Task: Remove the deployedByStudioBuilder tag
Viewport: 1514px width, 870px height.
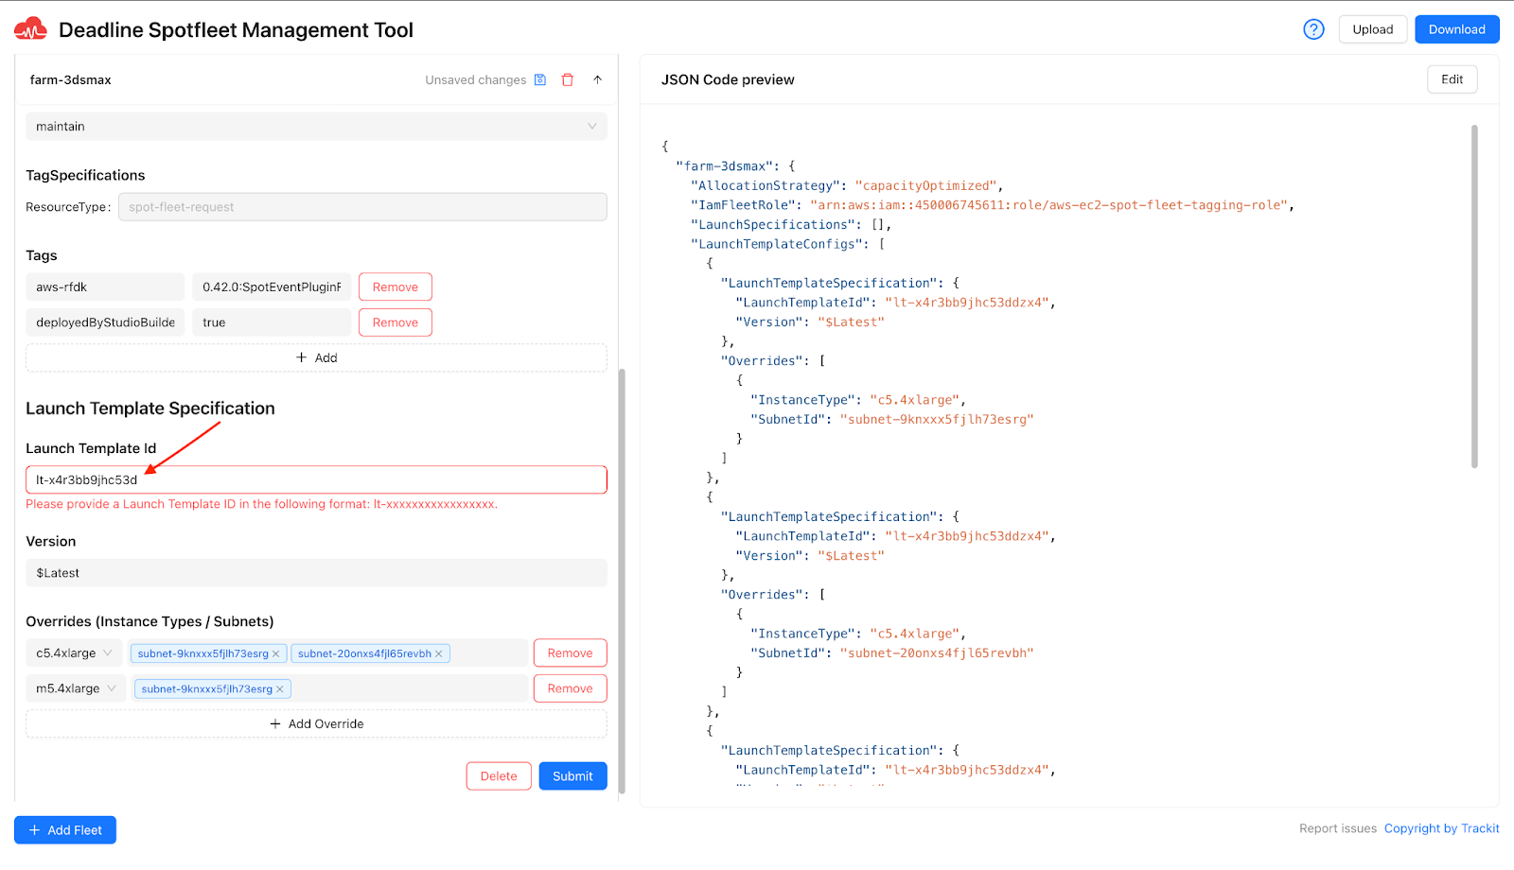Action: click(x=396, y=322)
